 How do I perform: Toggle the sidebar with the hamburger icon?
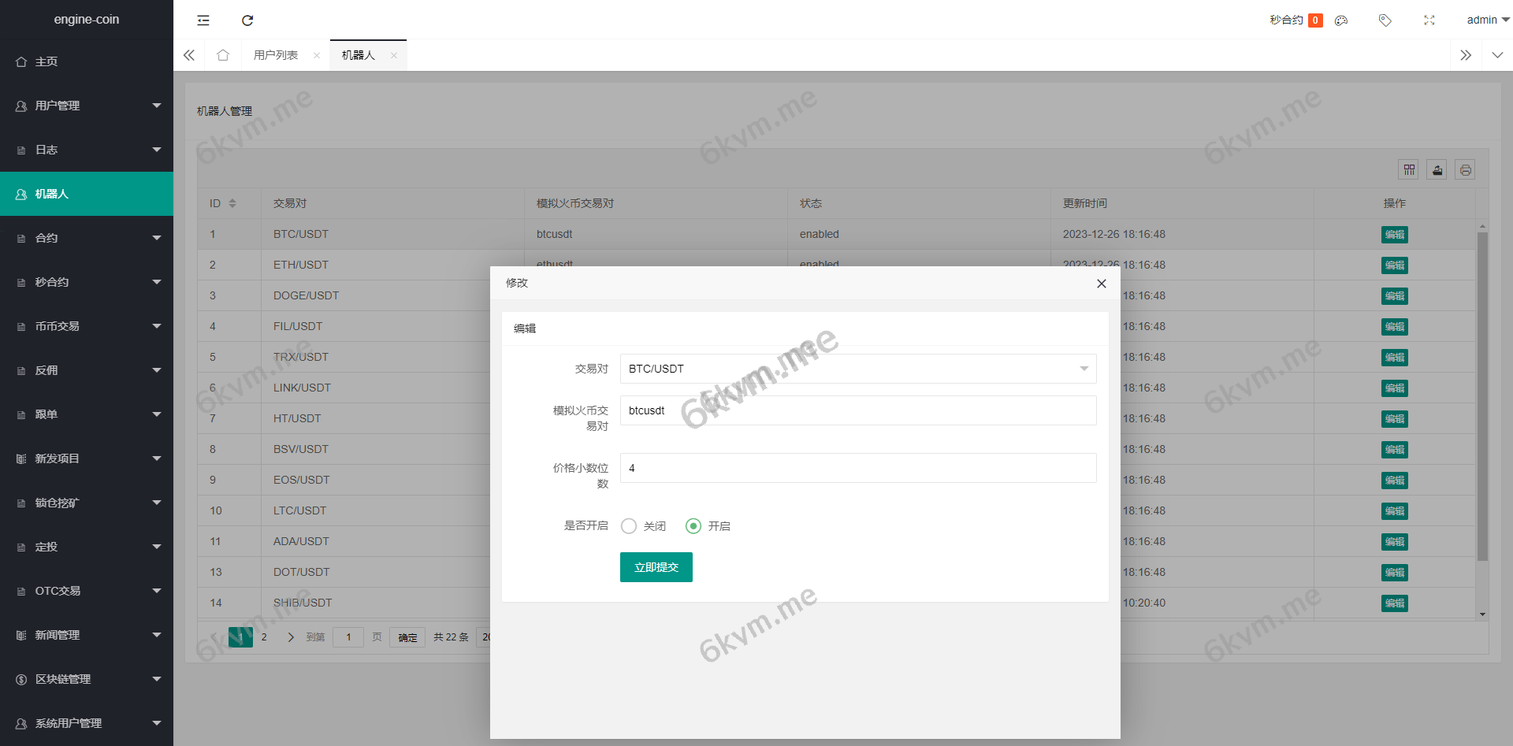tap(203, 20)
